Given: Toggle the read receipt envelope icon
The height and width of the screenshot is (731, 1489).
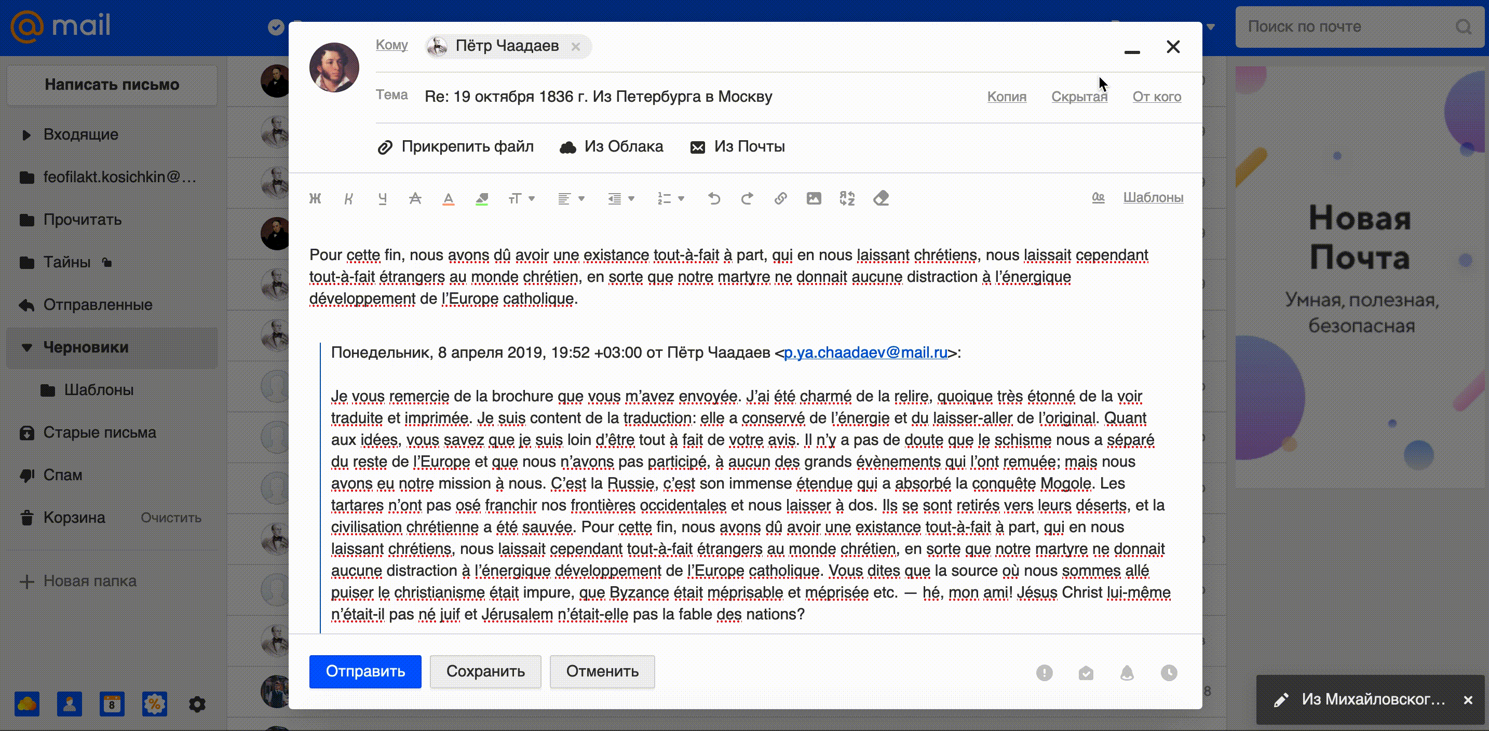Looking at the screenshot, I should [x=1086, y=673].
